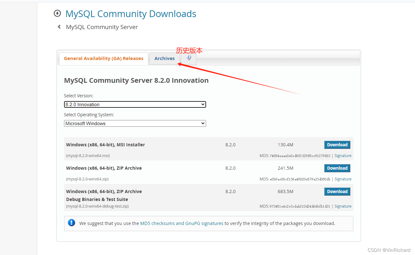The height and width of the screenshot is (255, 415).
Task: Click the MD5 hash of the debug-test zip
Action: click(x=300, y=206)
